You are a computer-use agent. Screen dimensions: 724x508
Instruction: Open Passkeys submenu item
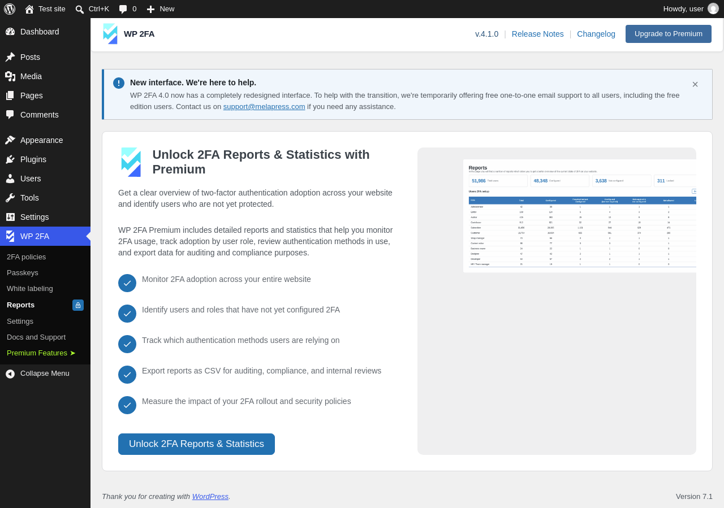pyautogui.click(x=23, y=272)
